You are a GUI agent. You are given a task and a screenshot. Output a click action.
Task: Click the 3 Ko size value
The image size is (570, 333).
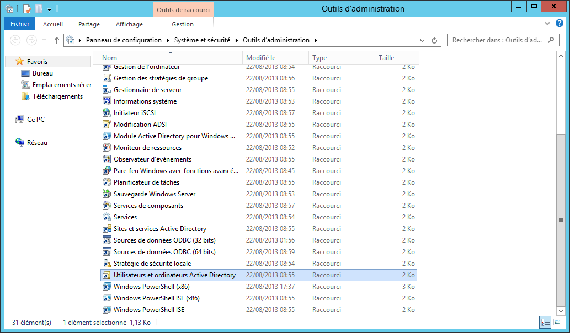pyautogui.click(x=408, y=287)
